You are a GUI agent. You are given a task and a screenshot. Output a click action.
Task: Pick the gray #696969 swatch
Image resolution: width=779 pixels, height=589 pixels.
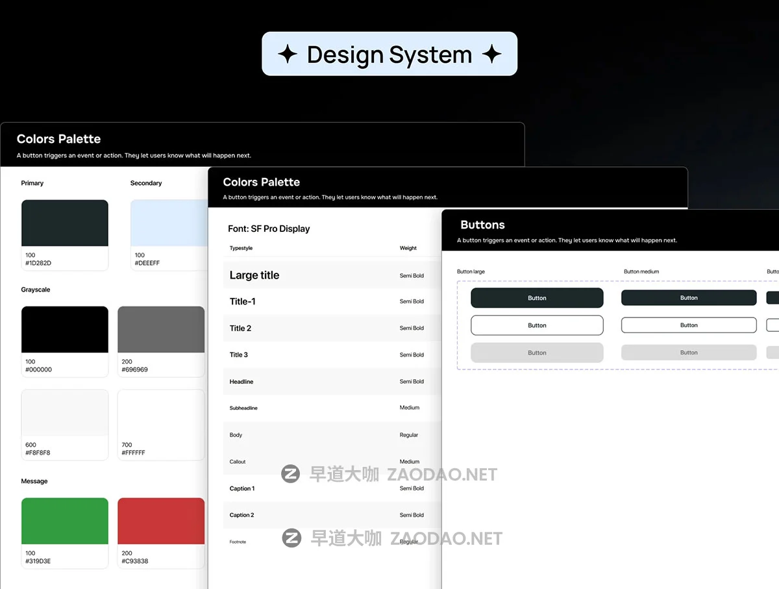161,330
